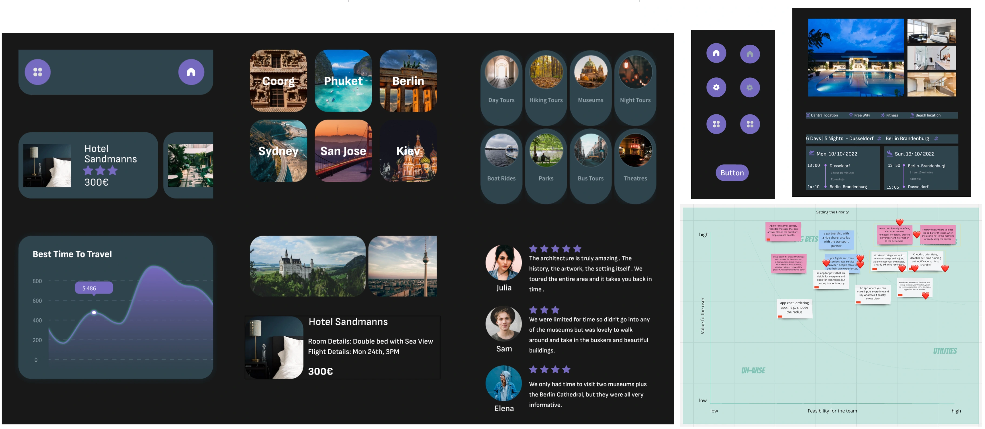Viewport: 985px width, 429px height.
Task: Click the four-dot grid icon in the navigation bar
Action: click(x=38, y=72)
